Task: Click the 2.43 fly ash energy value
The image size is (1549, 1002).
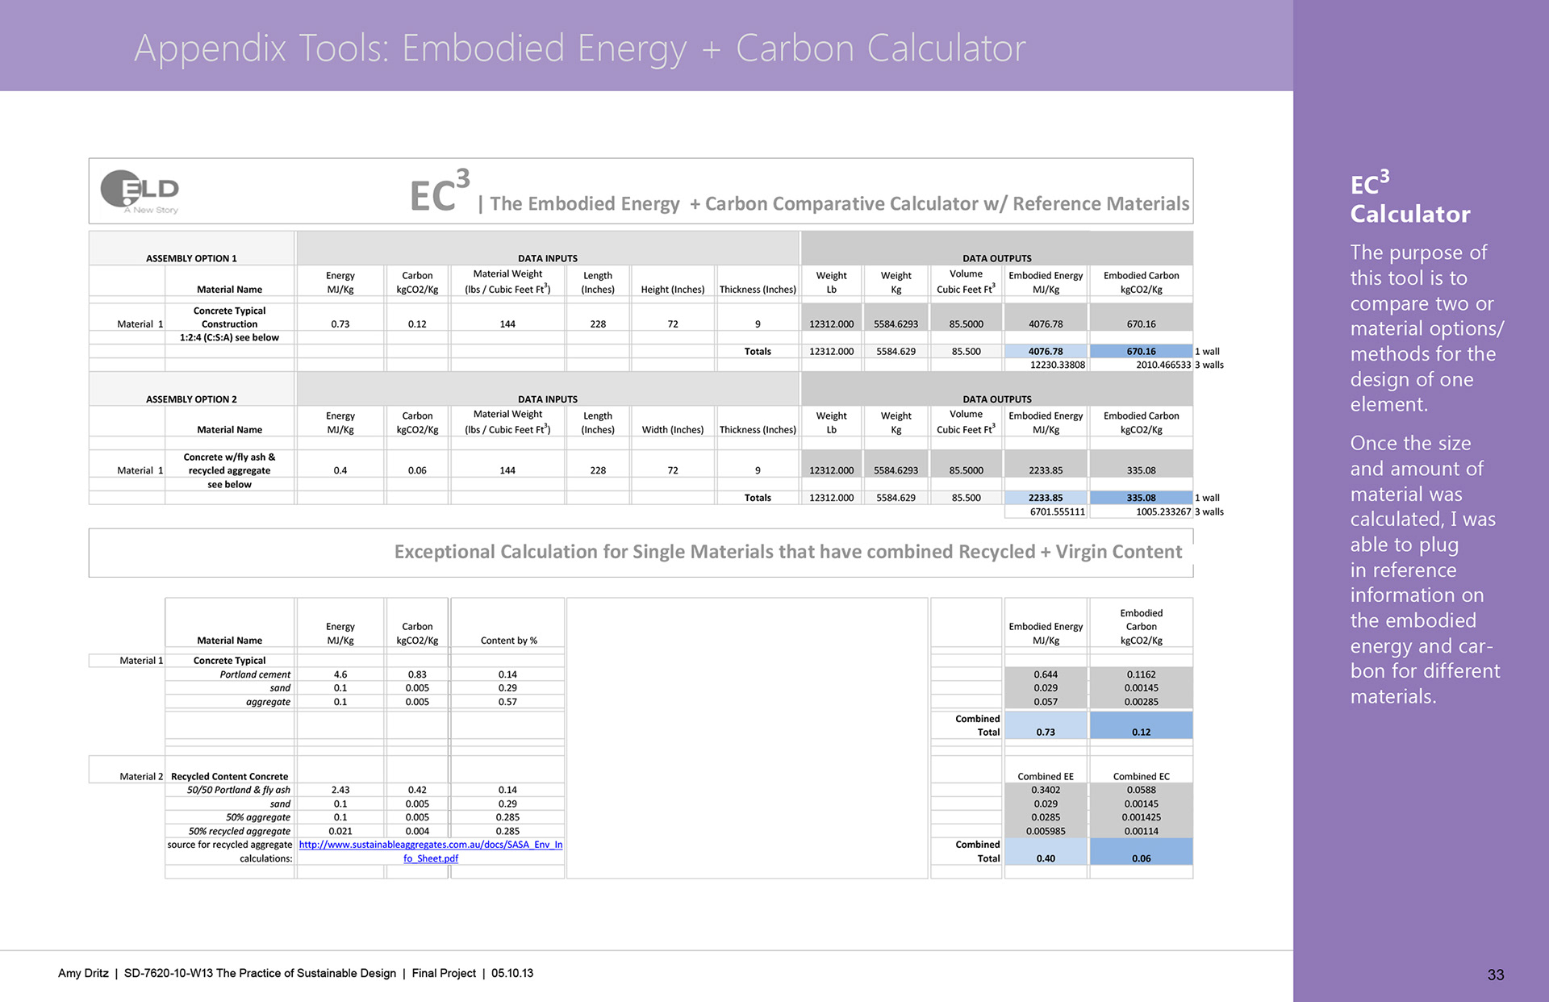Action: [340, 790]
